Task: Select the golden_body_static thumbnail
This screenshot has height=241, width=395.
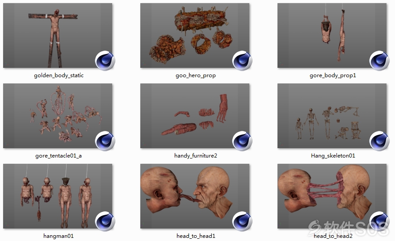Action: pyautogui.click(x=58, y=35)
